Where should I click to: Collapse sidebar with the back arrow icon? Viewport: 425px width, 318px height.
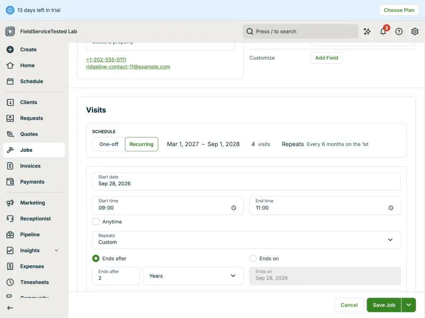[x=10, y=308]
